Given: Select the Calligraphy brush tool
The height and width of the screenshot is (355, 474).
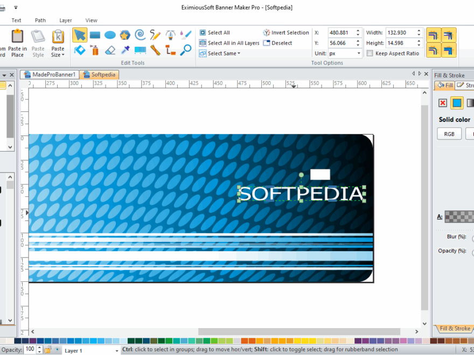Looking at the screenshot, I should click(x=186, y=35).
